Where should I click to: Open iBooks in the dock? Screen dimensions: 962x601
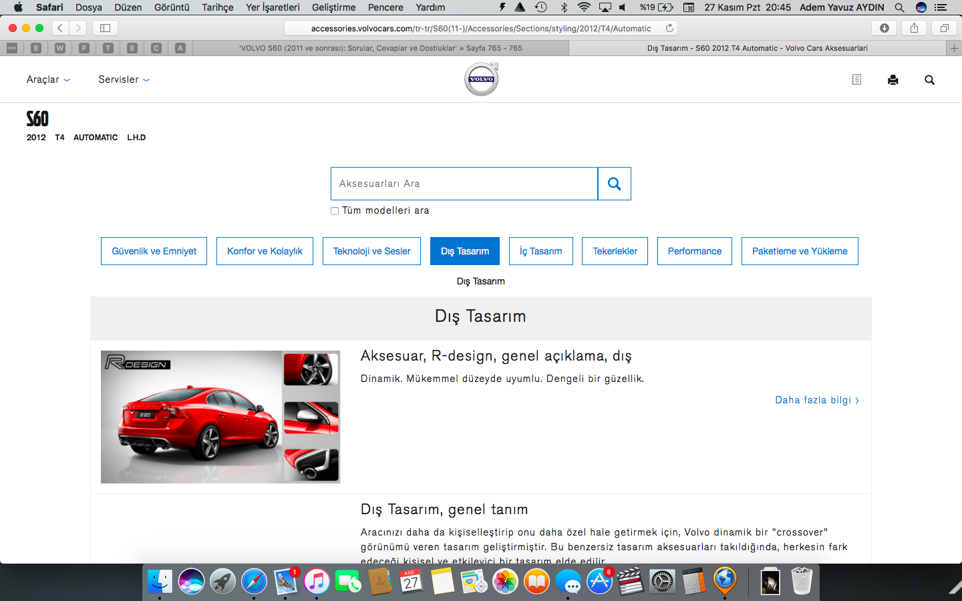click(536, 582)
